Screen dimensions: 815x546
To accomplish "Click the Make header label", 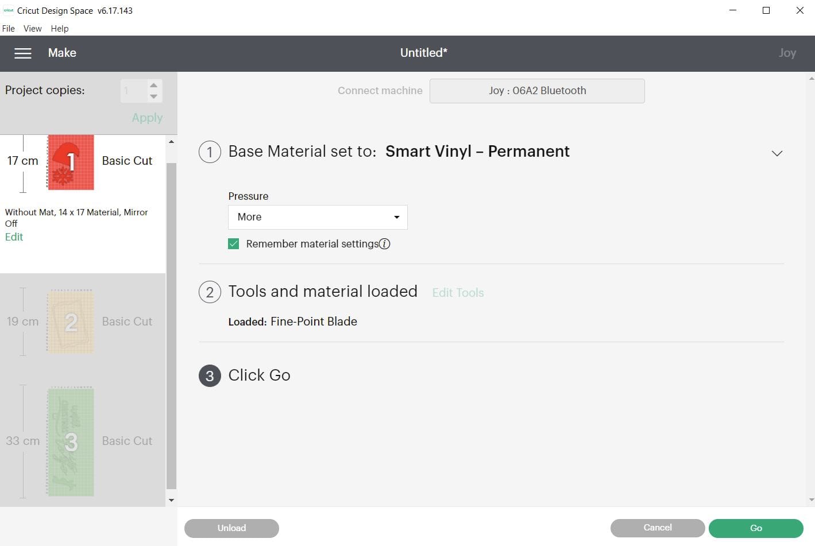I will coord(62,53).
